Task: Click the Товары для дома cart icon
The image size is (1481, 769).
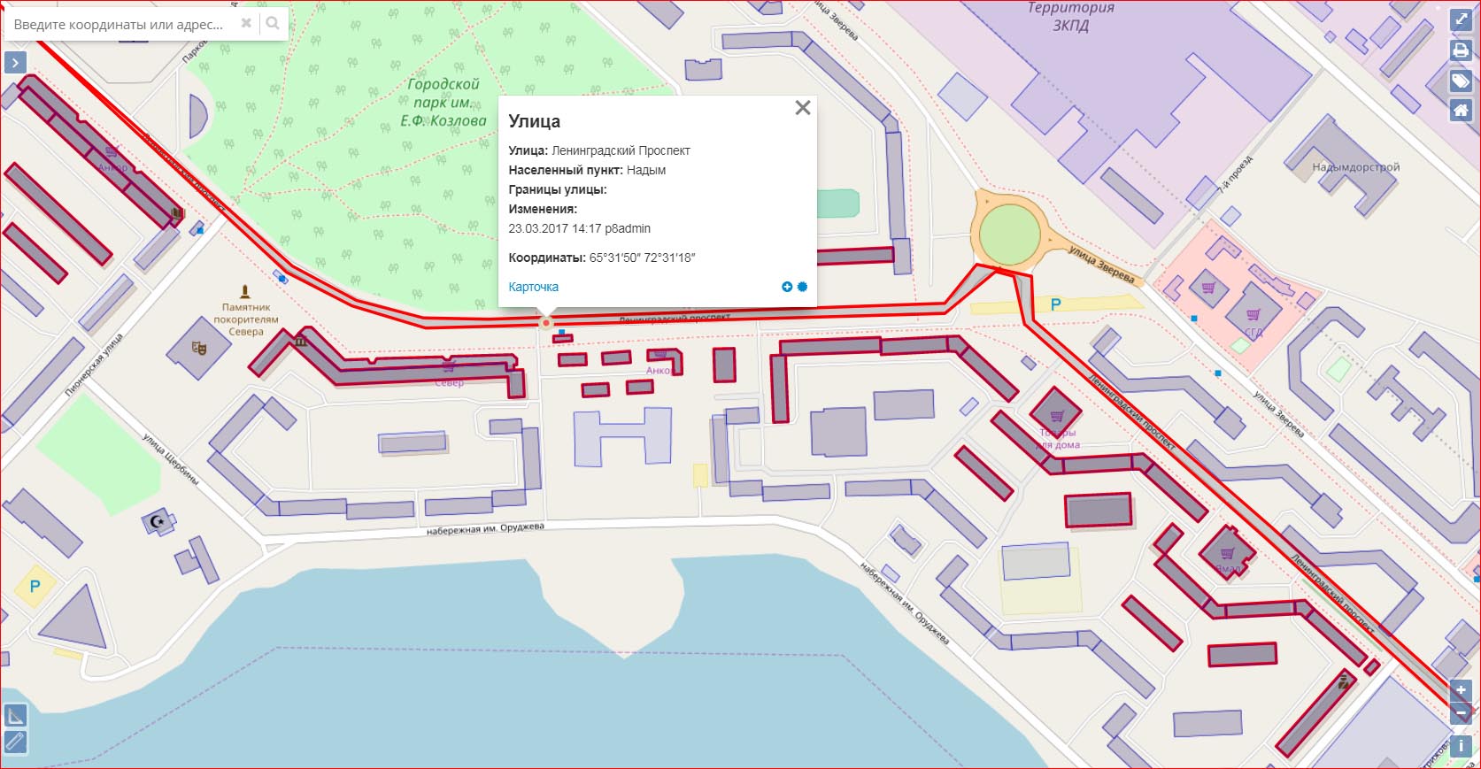Action: tap(1056, 416)
